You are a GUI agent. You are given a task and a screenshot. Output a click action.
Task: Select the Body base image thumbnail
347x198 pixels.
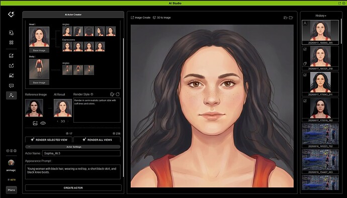39,69
